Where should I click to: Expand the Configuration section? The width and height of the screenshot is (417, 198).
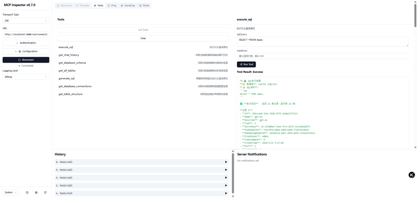click(x=26, y=51)
